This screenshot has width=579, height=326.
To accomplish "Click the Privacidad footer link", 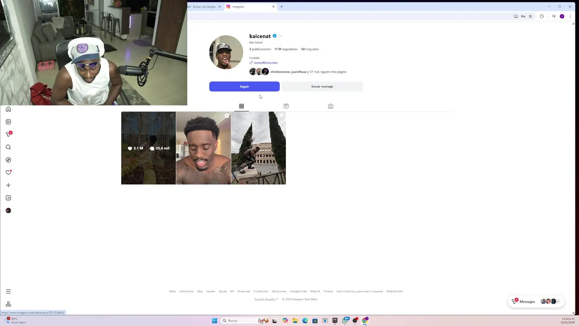I will (244, 291).
